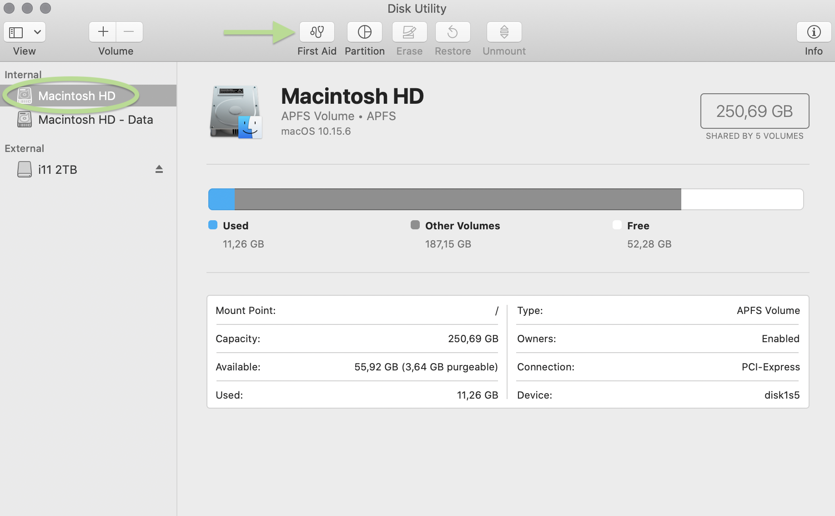Toggle the sidebar View button
Image resolution: width=835 pixels, height=516 pixels.
coord(16,32)
